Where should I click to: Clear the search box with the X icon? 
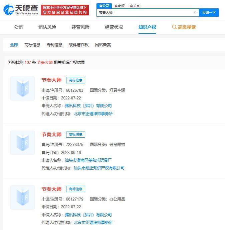tap(195, 12)
